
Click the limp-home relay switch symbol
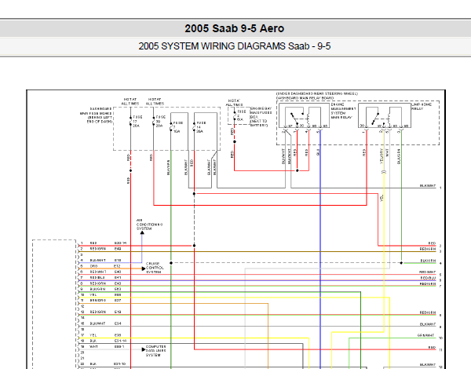click(375, 119)
